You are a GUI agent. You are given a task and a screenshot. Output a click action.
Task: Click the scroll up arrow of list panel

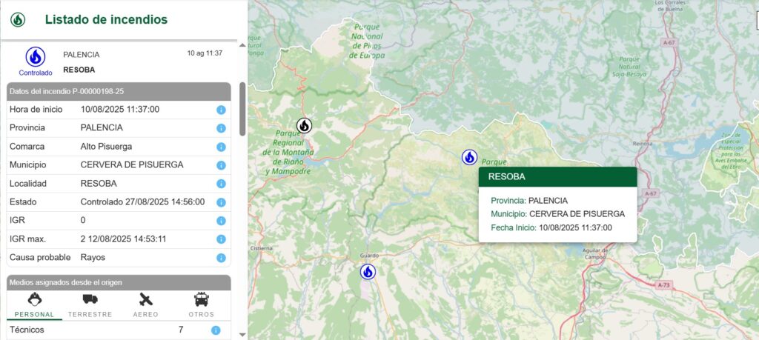click(242, 46)
